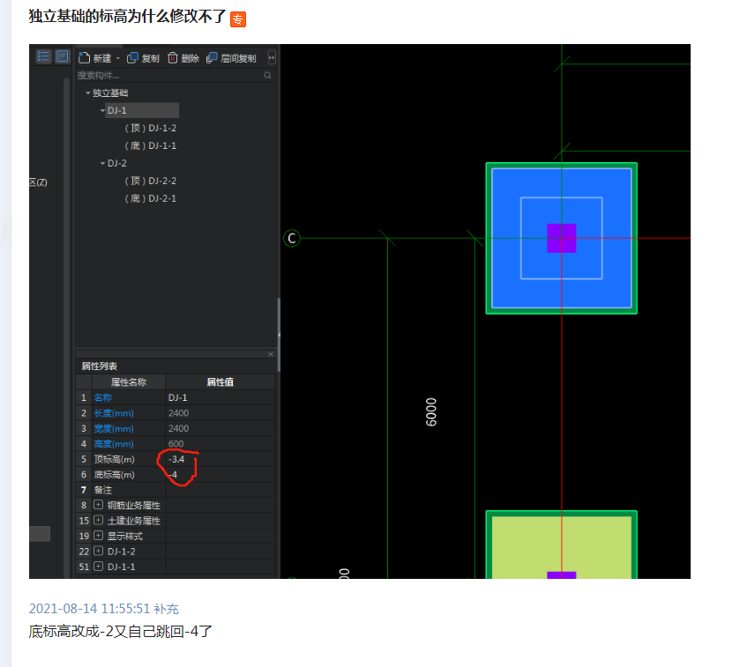Edit the 顶标高 value -3.4

click(x=220, y=459)
